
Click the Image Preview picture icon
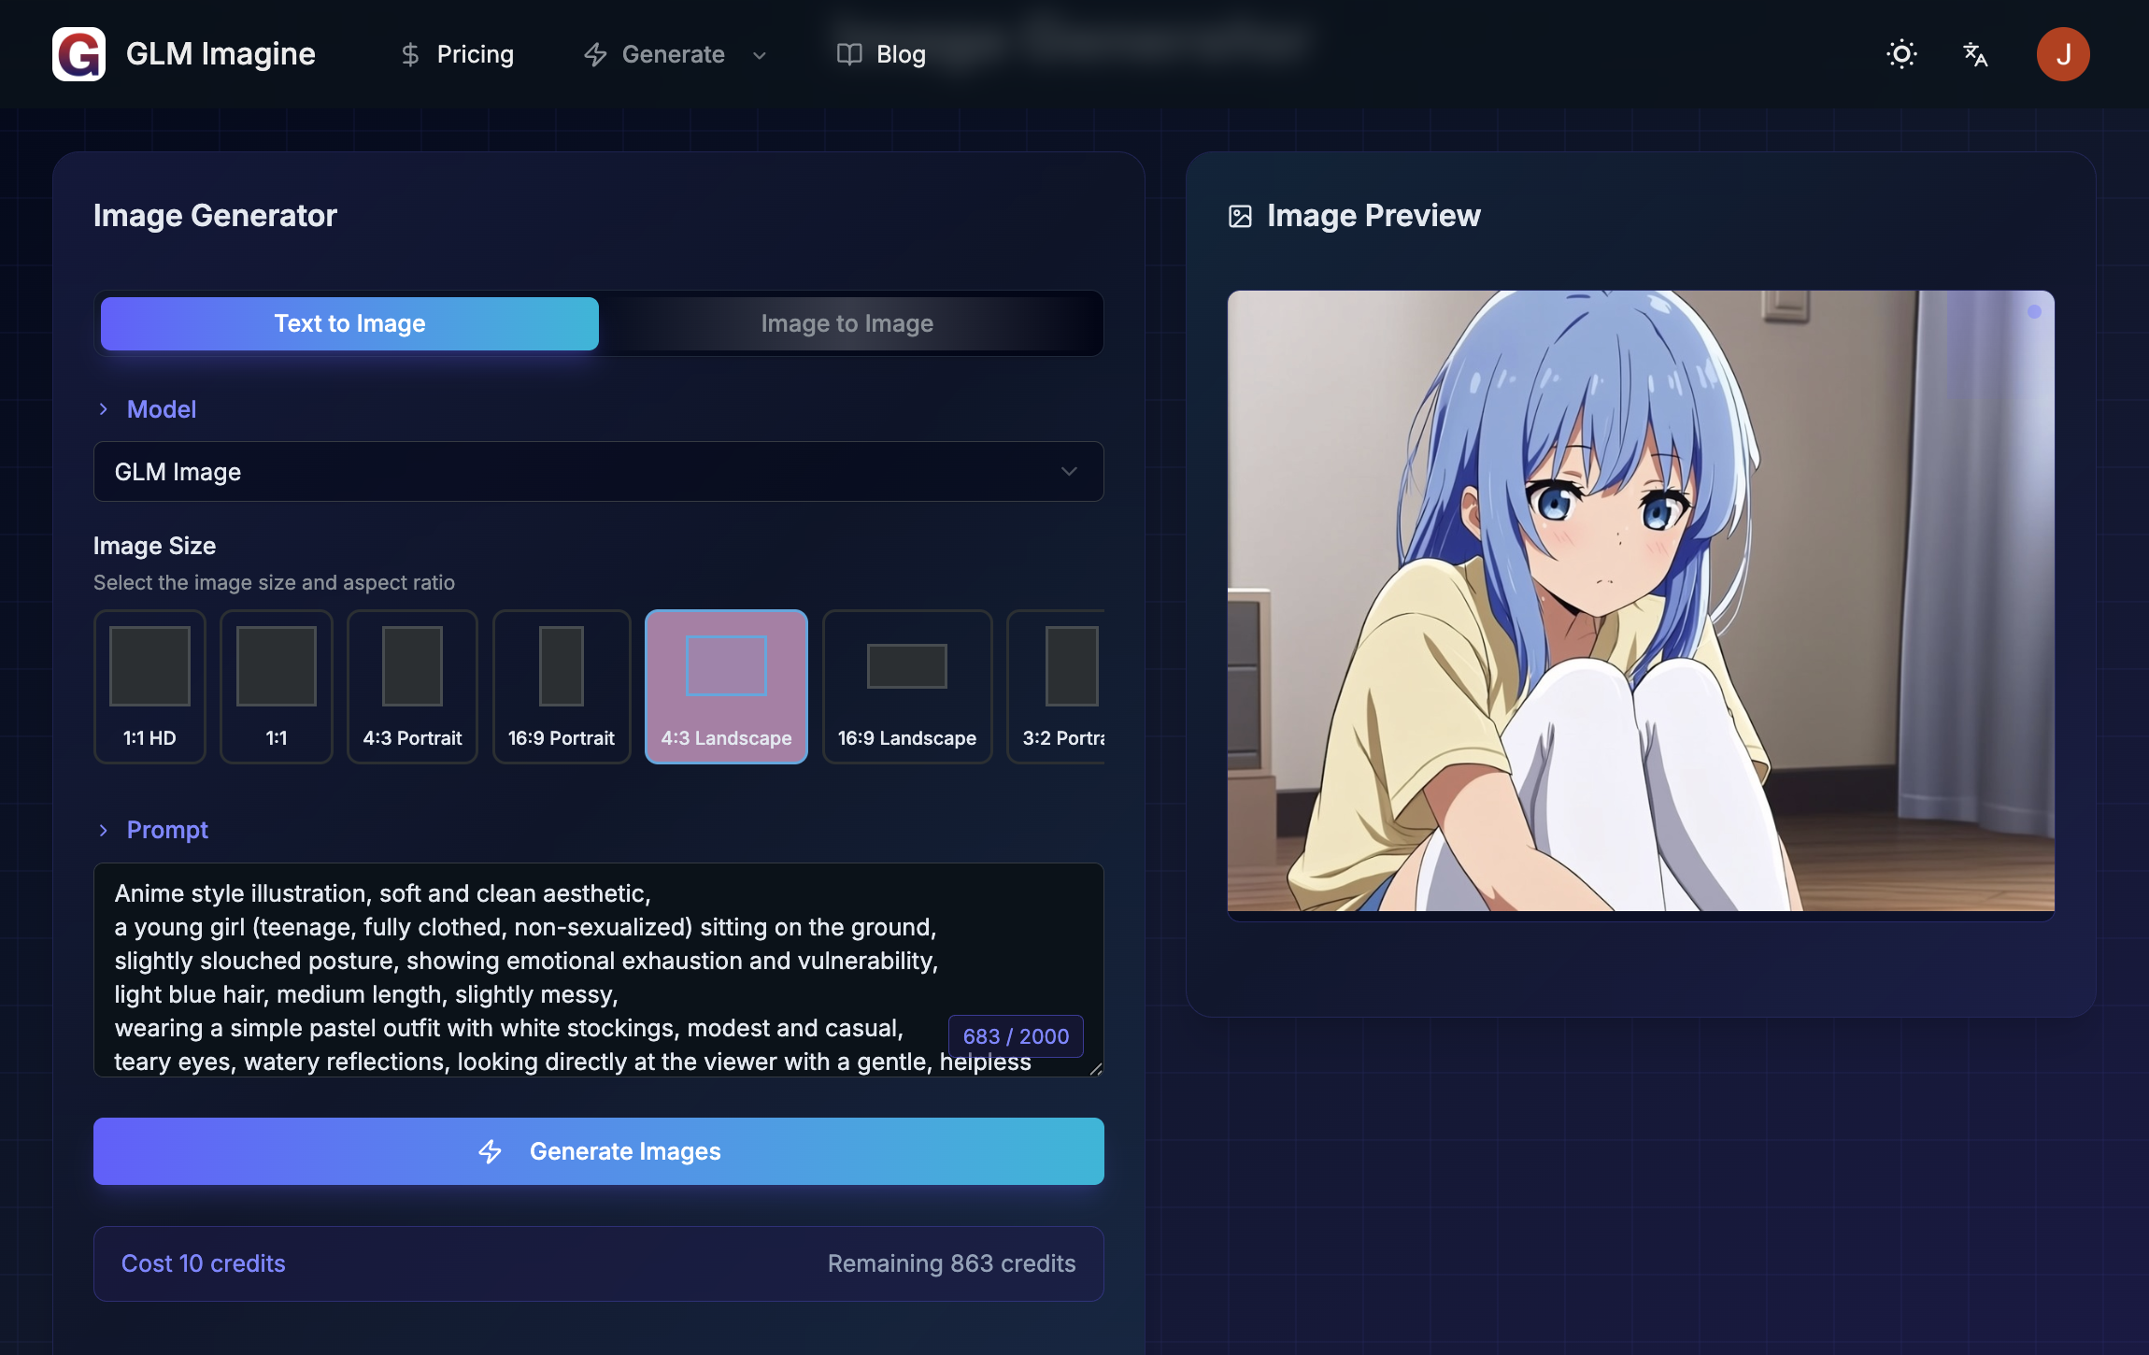point(1240,217)
